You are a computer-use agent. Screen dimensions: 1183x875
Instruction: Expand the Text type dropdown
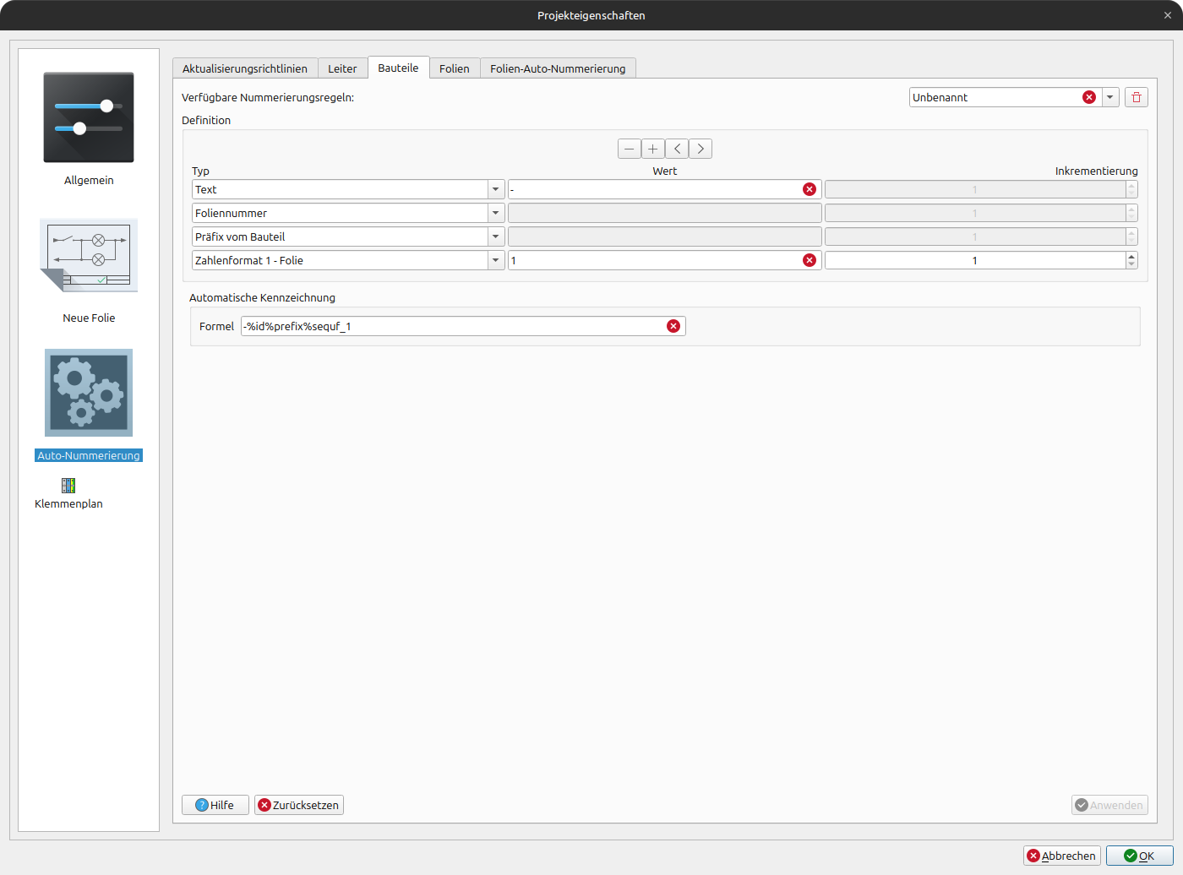coord(496,189)
